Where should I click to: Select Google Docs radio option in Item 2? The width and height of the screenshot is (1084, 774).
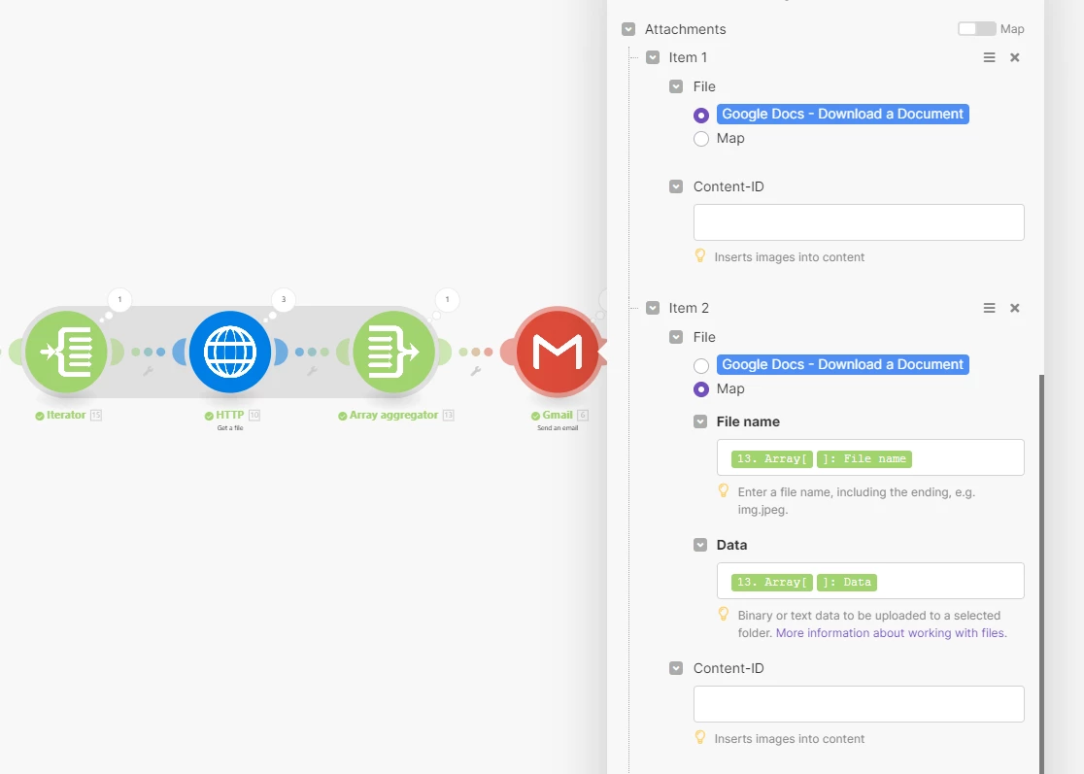(701, 365)
